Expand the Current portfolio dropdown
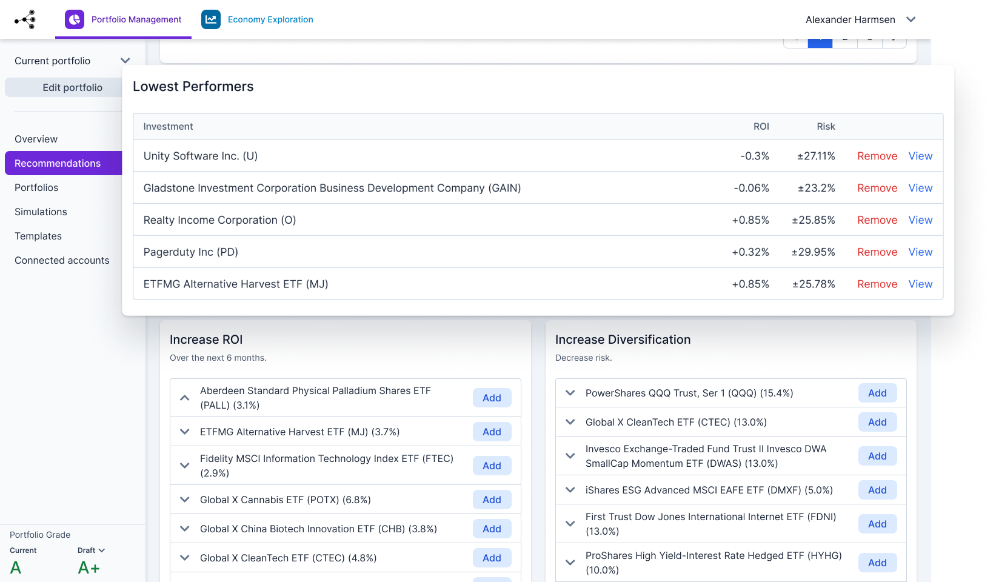996x582 pixels. point(73,61)
